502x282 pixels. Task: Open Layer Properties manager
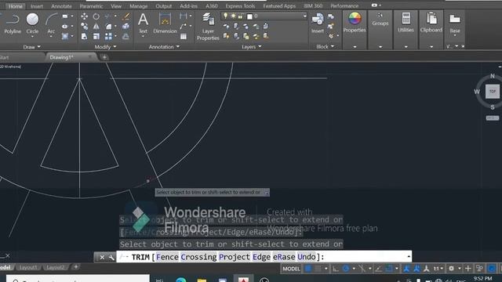(208, 27)
